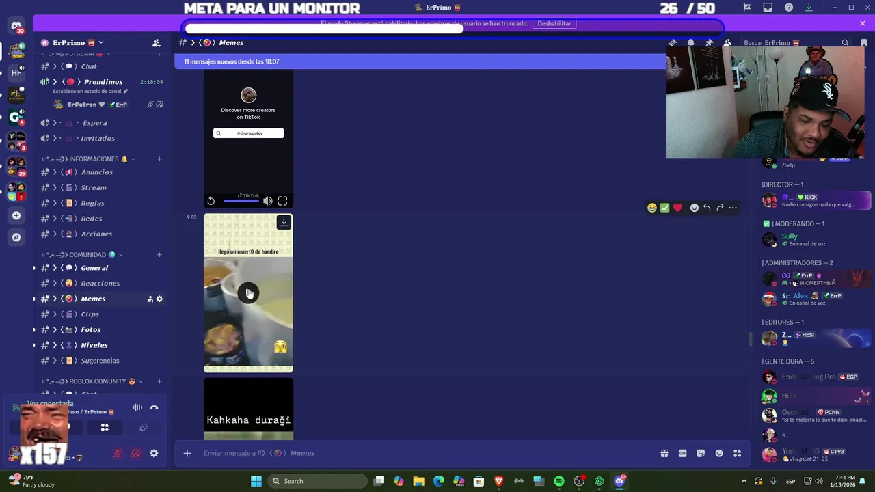The width and height of the screenshot is (875, 492).
Task: Open the sticker picker
Action: coord(701,453)
